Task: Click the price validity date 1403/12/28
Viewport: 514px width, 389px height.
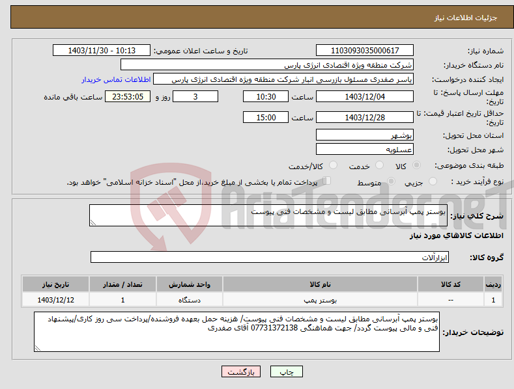Action: point(365,117)
